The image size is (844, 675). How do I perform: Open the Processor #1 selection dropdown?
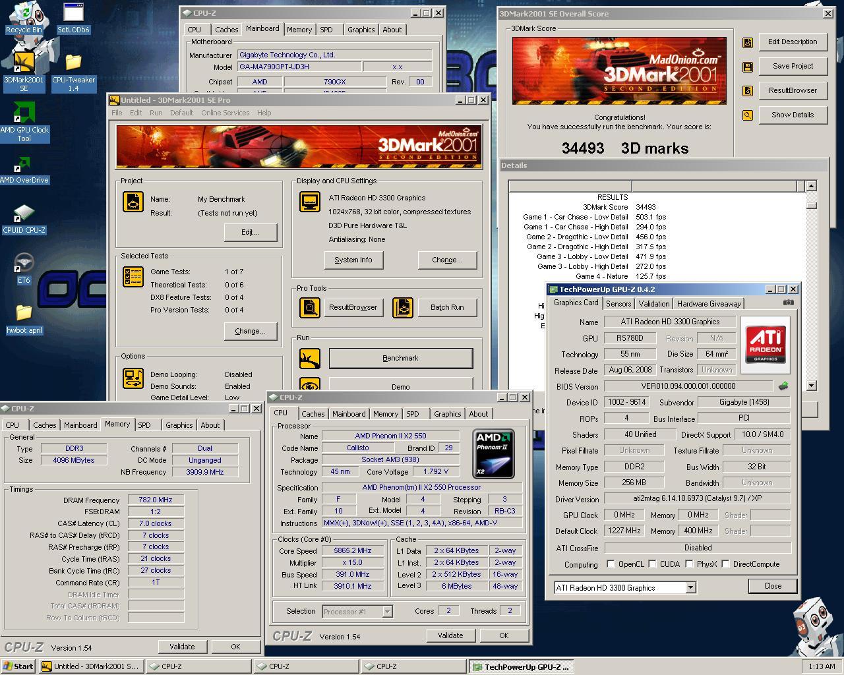pyautogui.click(x=387, y=612)
